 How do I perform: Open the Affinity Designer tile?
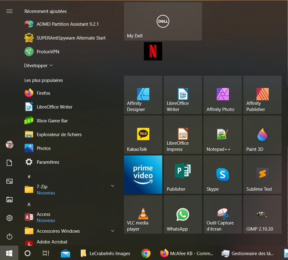(143, 95)
